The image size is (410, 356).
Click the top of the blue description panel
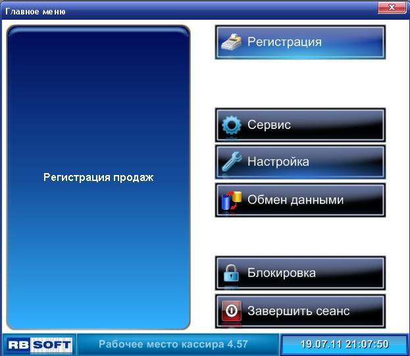(x=98, y=39)
